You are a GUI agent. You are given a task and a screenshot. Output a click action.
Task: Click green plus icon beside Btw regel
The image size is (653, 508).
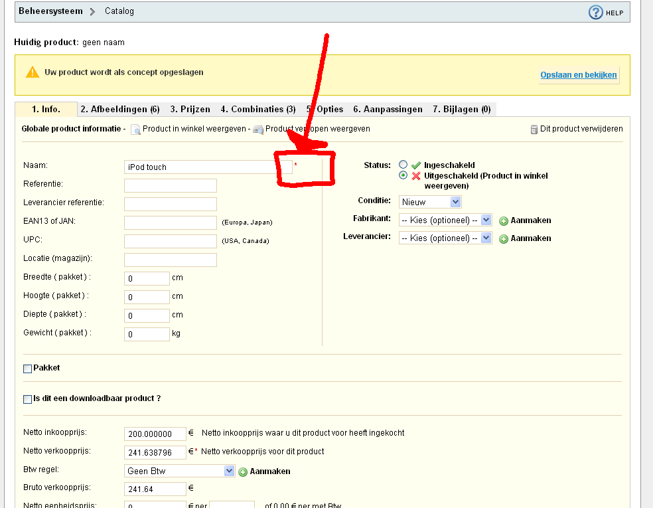(243, 471)
